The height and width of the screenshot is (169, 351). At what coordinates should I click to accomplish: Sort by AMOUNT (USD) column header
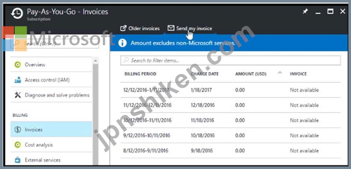251,74
